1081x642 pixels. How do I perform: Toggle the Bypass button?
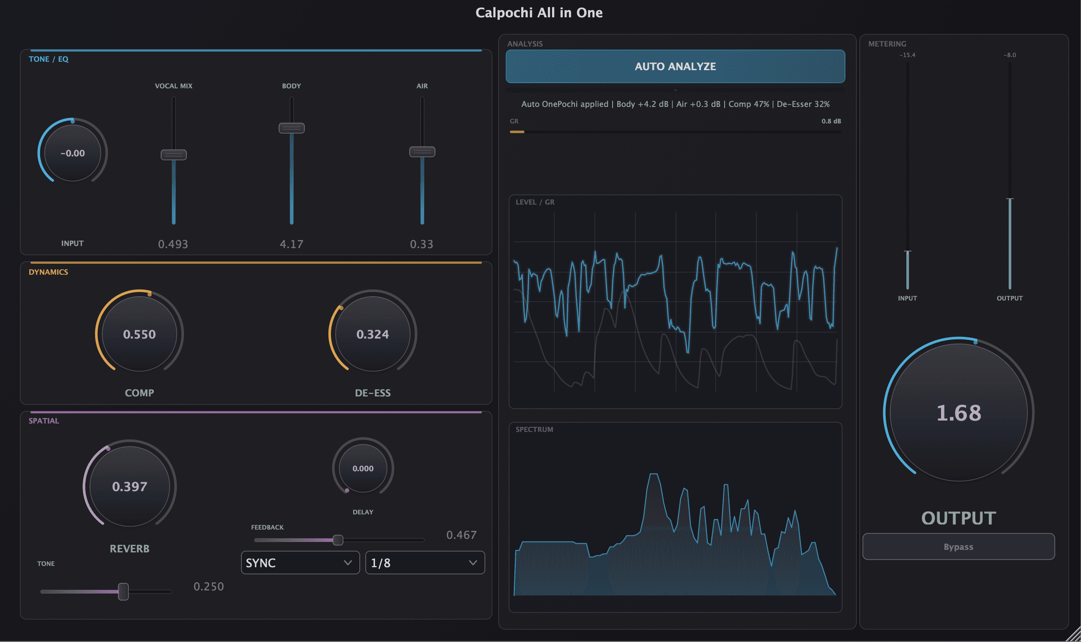click(958, 547)
